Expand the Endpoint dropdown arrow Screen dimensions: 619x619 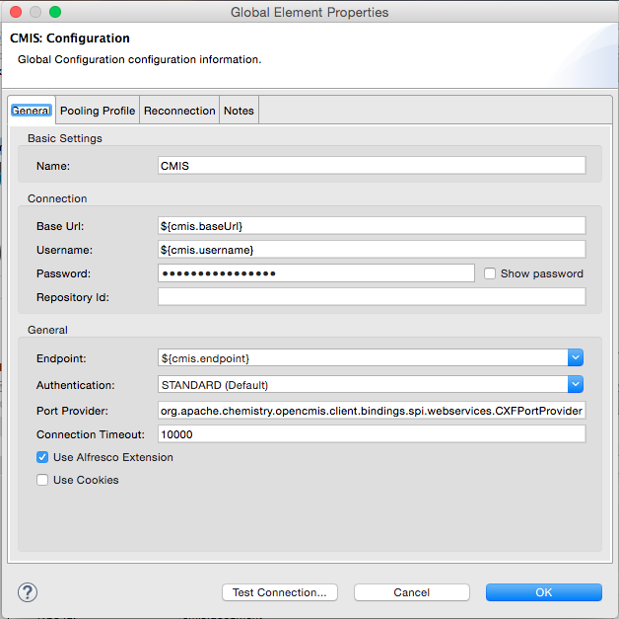pos(576,357)
